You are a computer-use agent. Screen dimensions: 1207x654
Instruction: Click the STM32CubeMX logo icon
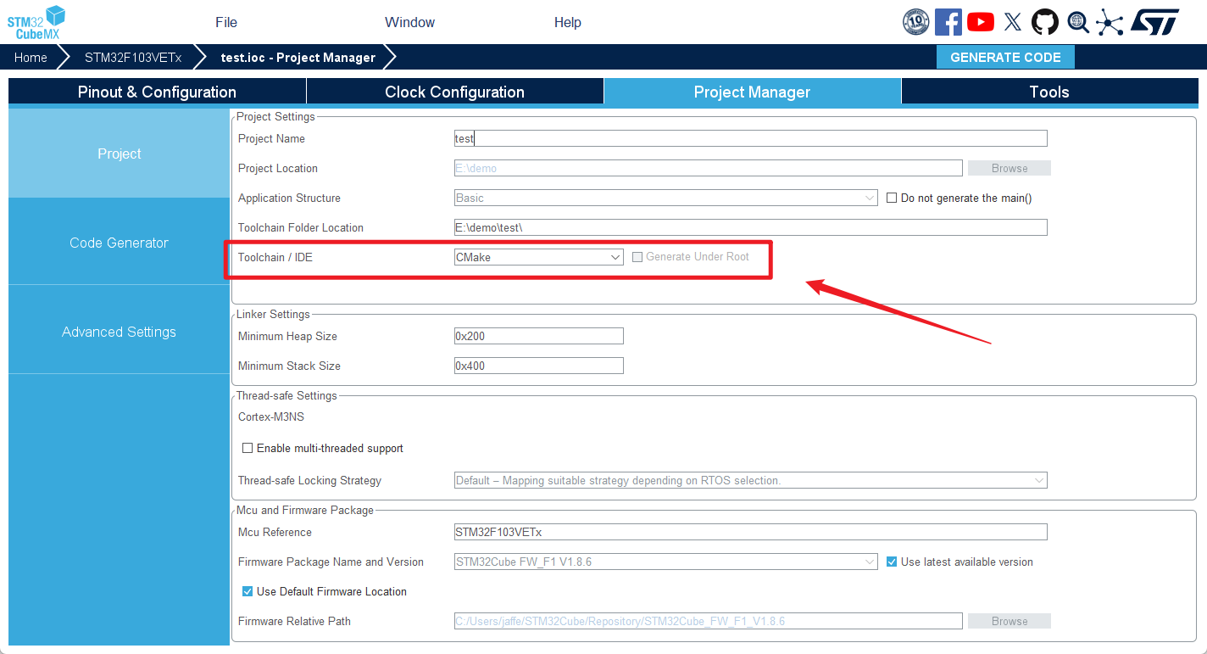tap(36, 22)
